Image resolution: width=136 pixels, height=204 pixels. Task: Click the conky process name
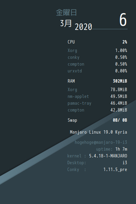click(x=73, y=57)
